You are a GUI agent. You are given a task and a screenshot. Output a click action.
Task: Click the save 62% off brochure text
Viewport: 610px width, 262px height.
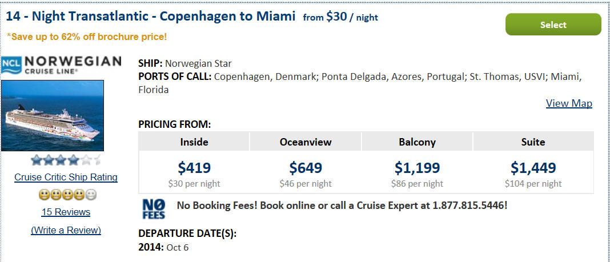click(x=87, y=37)
